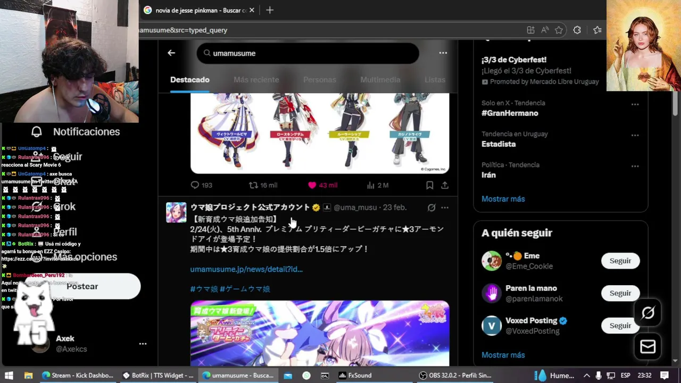Open the app available icon in address bar
The image size is (681, 383).
point(530,30)
